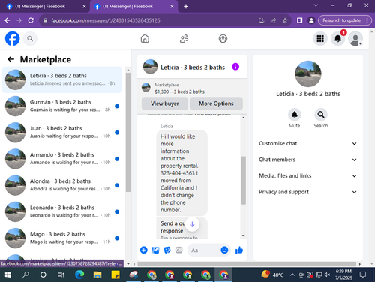
Task: Open the Leonardo conversation
Action: coord(62,211)
